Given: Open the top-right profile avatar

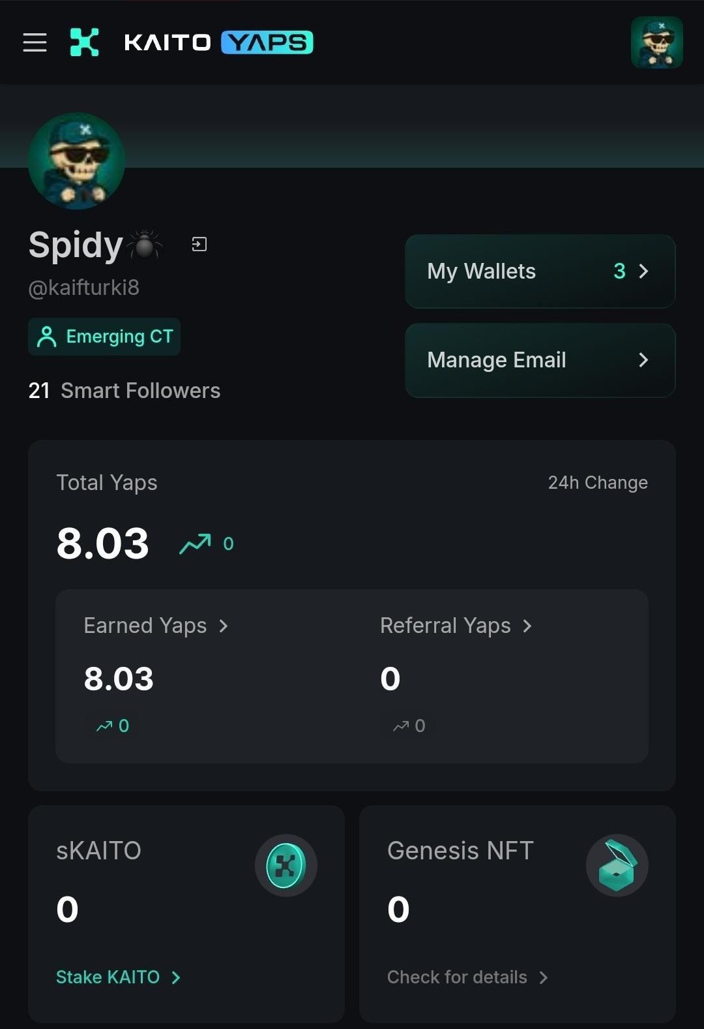Looking at the screenshot, I should pos(656,43).
